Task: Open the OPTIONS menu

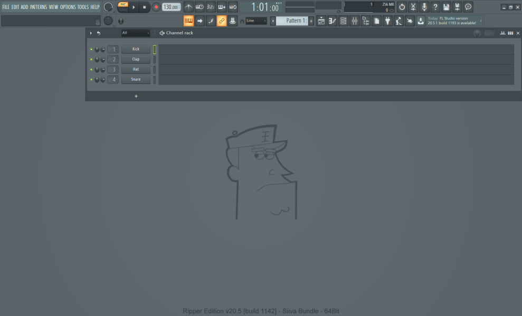Action: 68,7
